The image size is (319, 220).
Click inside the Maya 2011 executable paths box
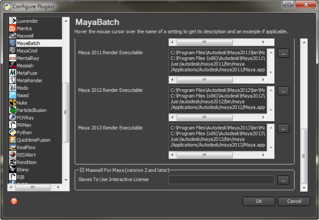coord(218,62)
